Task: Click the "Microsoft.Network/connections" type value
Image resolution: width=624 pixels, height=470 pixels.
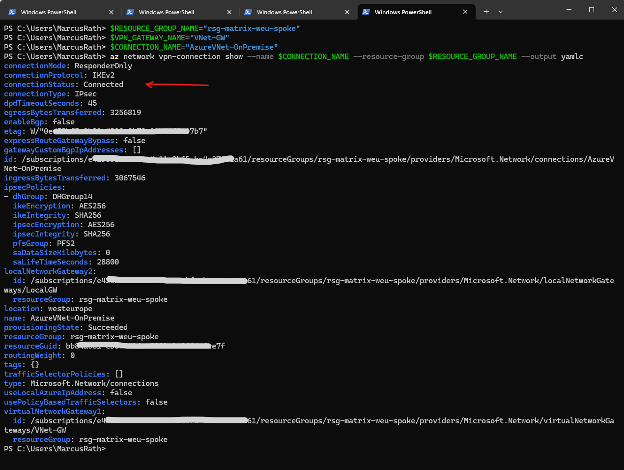Action: 94,383
